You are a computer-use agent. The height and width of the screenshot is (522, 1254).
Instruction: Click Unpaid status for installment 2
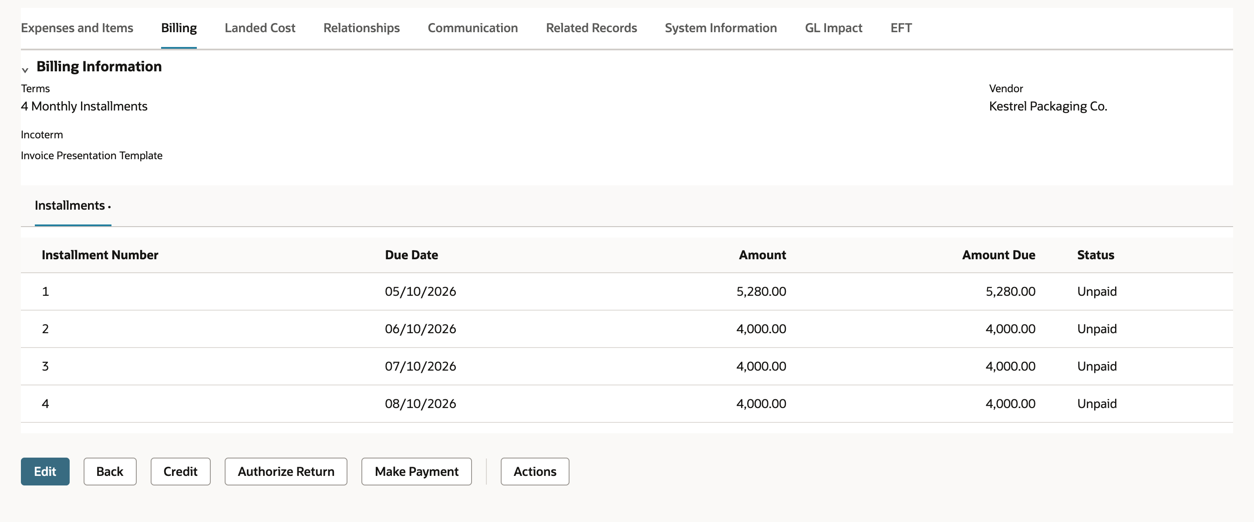point(1097,328)
